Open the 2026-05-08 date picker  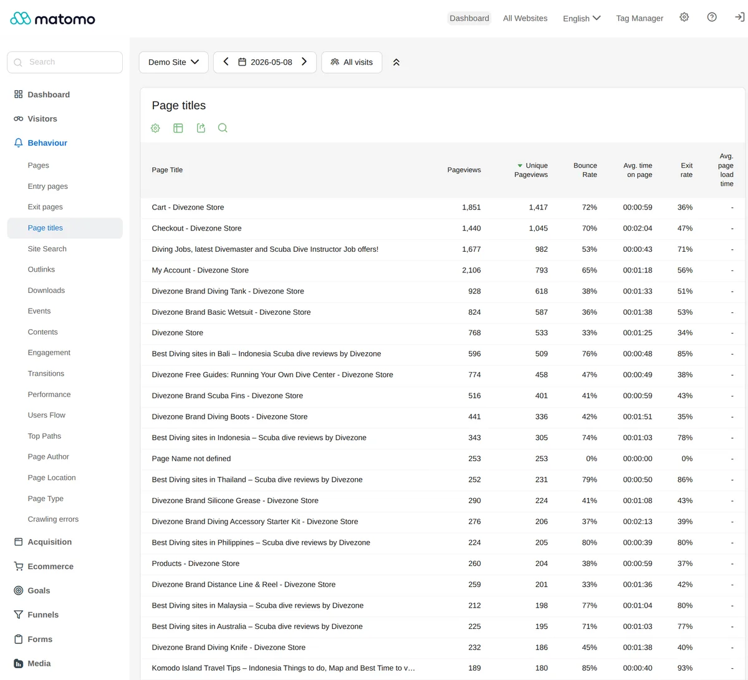click(265, 62)
